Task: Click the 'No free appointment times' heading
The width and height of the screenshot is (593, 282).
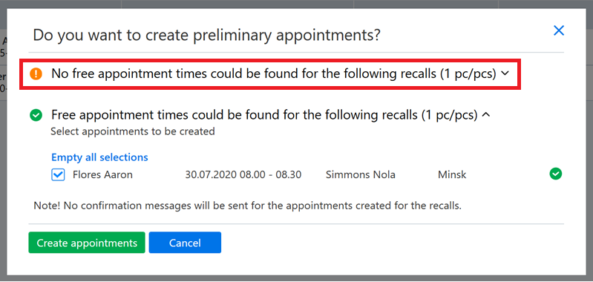Action: [273, 73]
